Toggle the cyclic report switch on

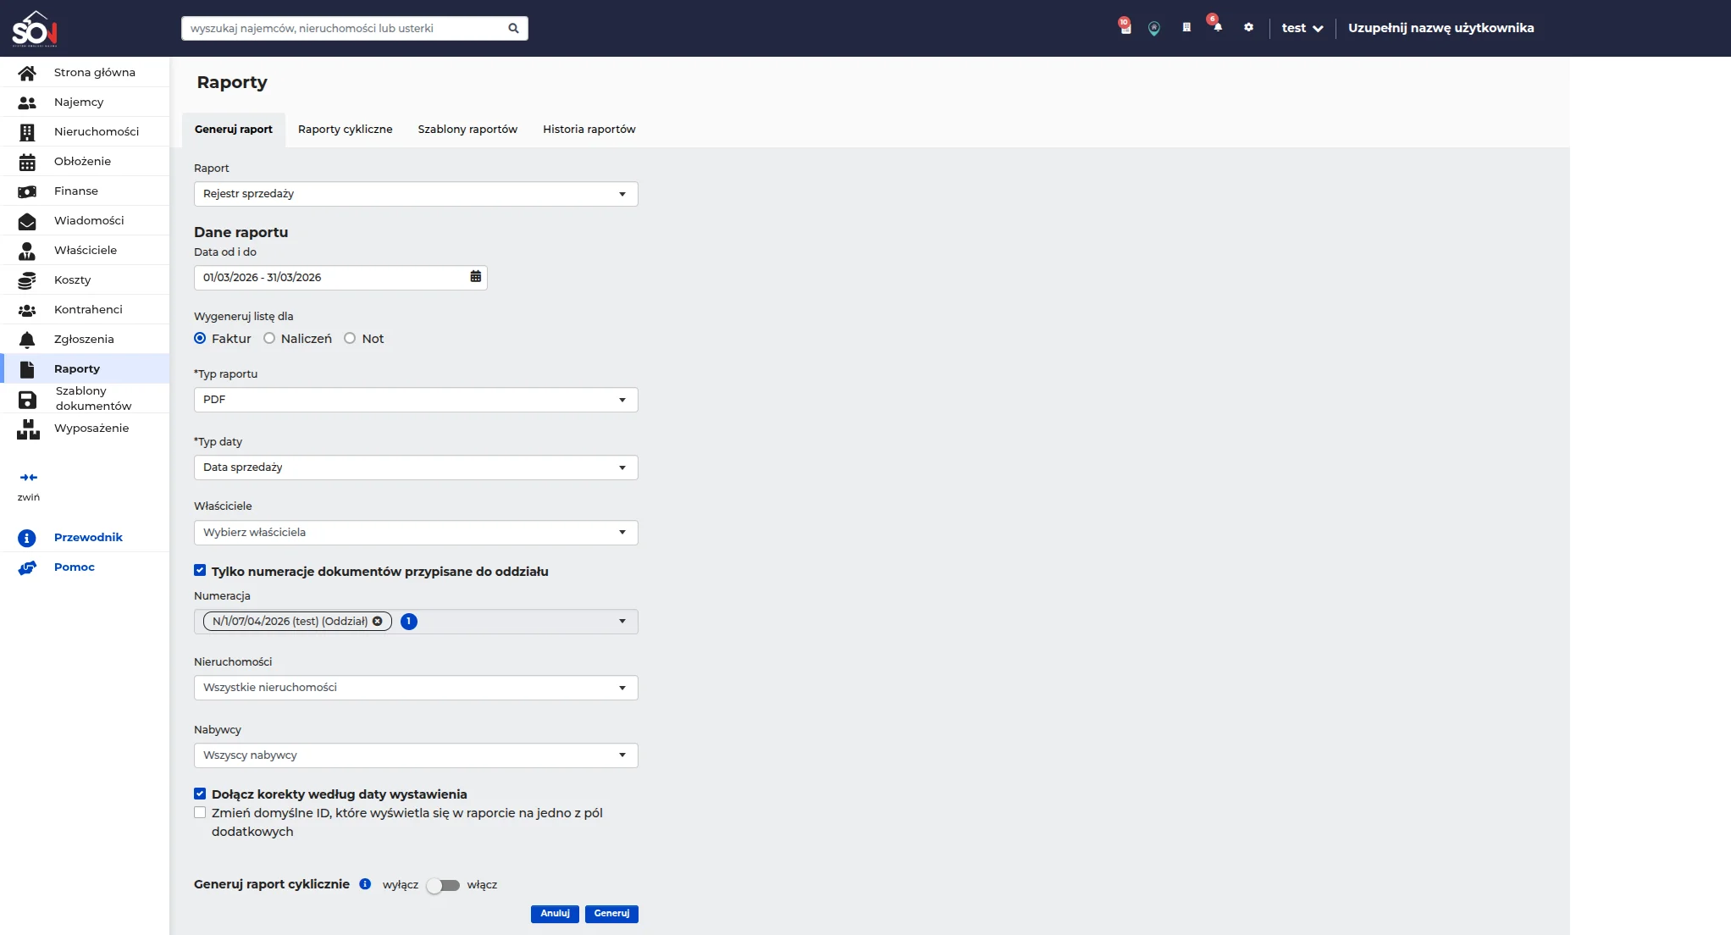pos(443,885)
